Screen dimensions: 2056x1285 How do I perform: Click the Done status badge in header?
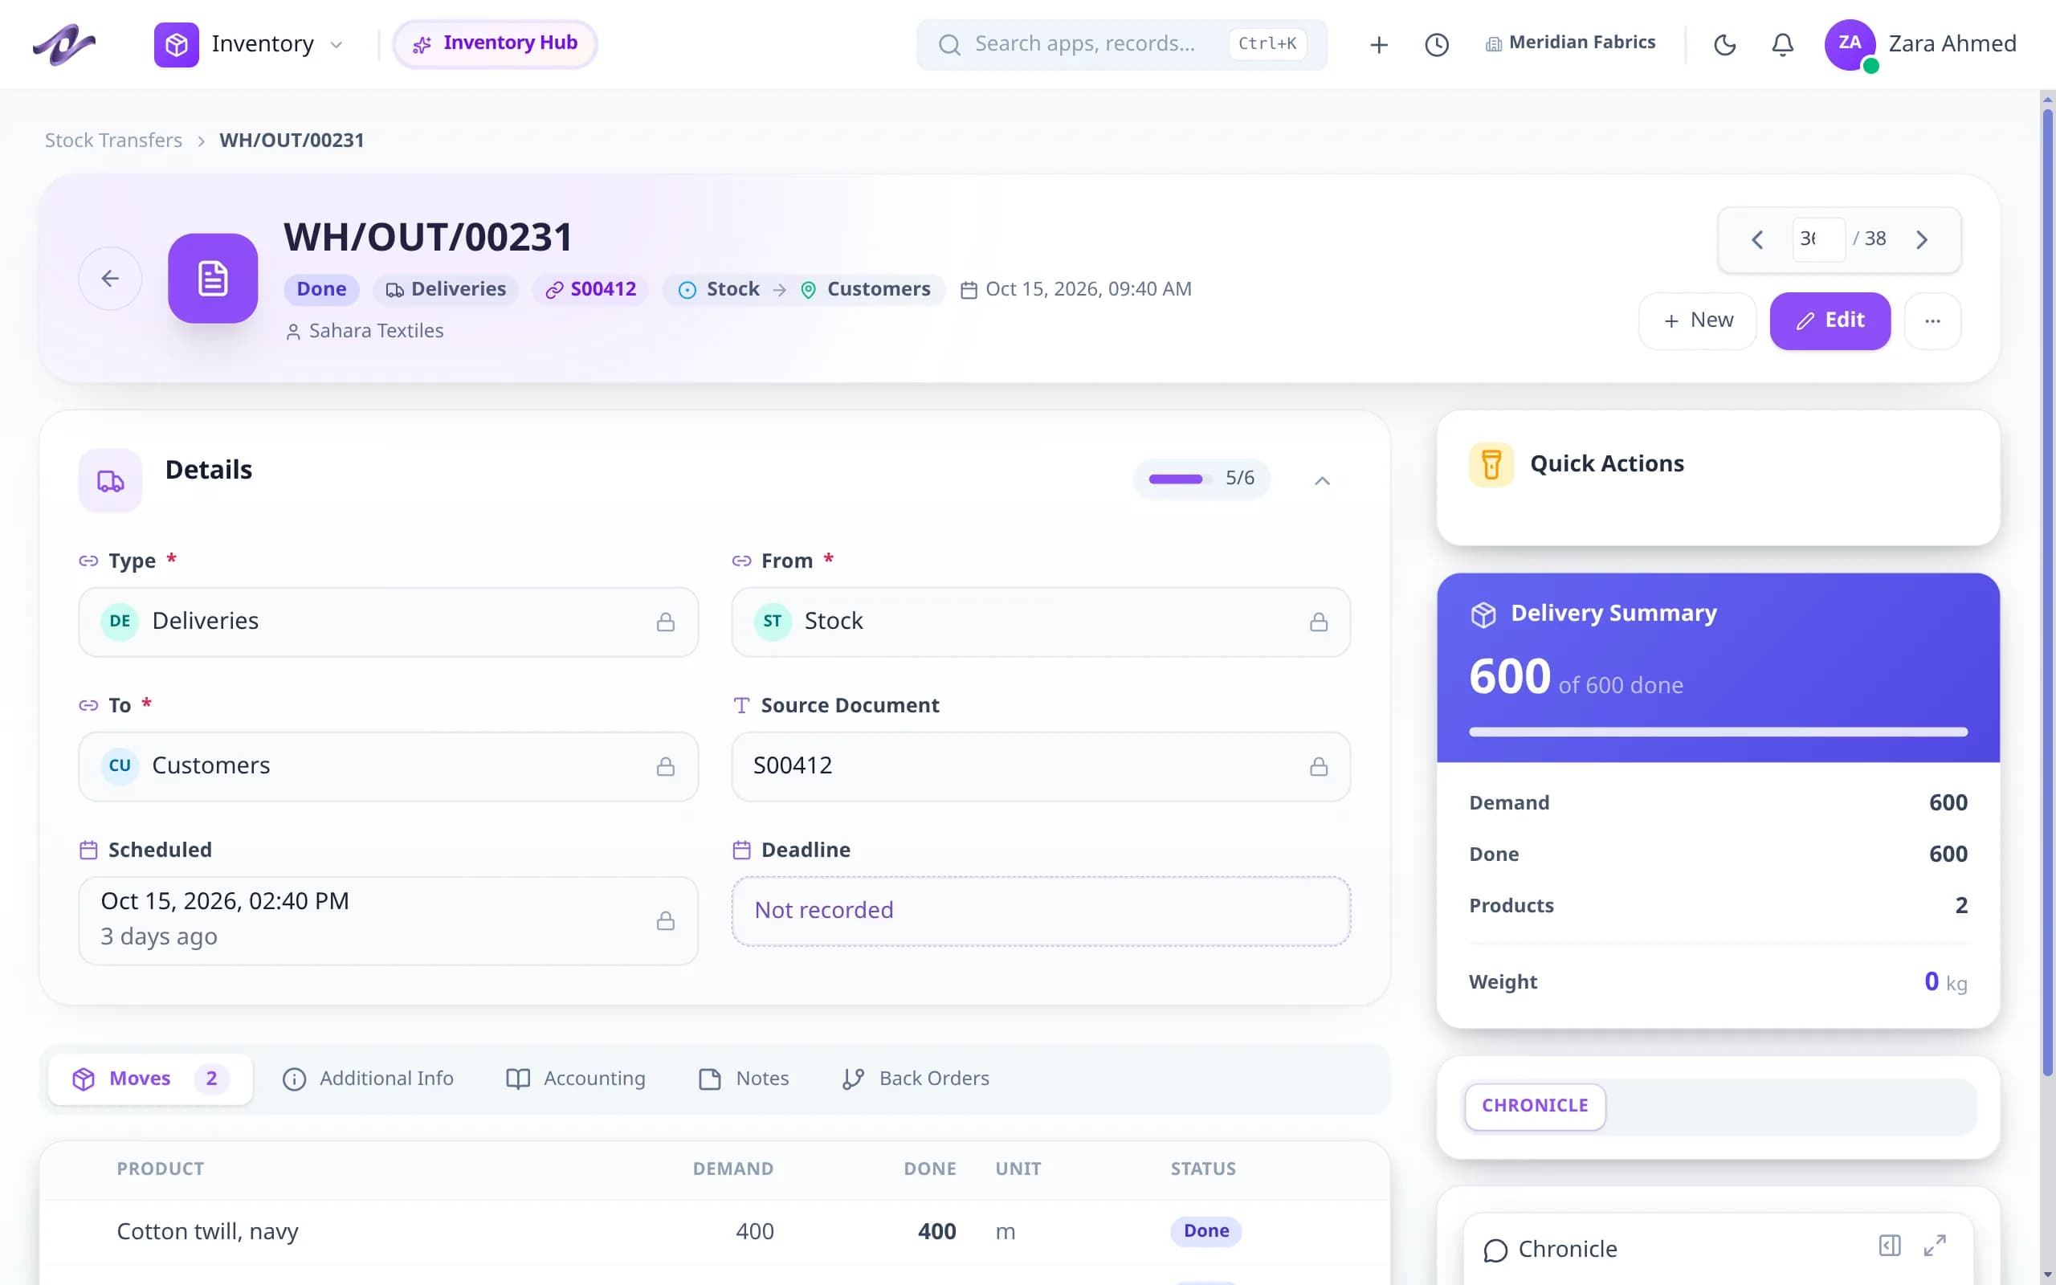(321, 289)
